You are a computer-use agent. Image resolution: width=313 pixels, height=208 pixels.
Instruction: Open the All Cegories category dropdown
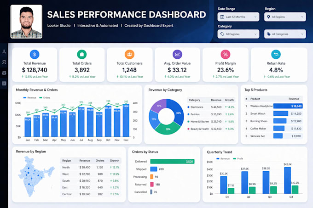coord(238,34)
